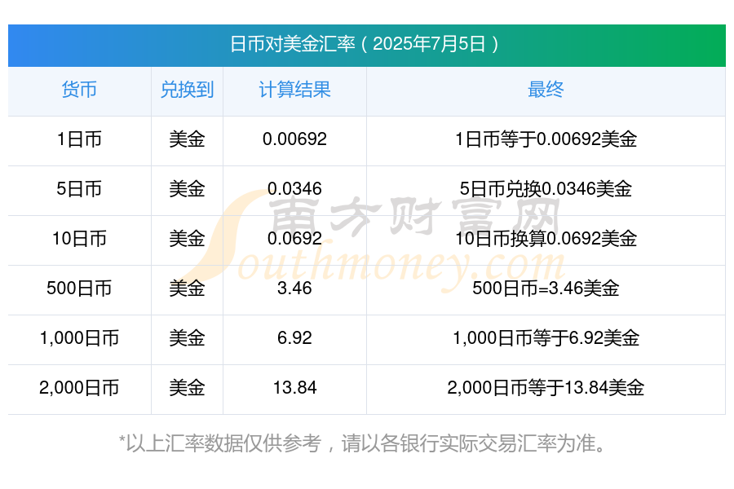Select the '计算结果' column header

click(294, 90)
